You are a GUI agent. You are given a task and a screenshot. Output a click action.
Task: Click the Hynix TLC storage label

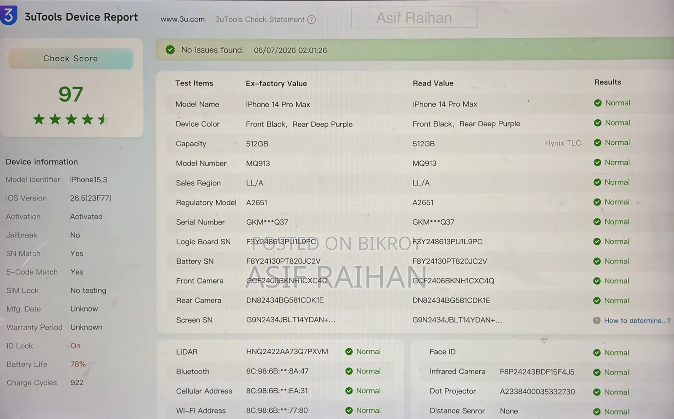coord(563,143)
